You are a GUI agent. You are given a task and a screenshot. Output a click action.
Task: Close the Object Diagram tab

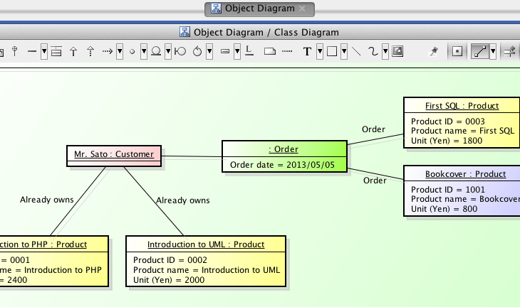click(302, 9)
